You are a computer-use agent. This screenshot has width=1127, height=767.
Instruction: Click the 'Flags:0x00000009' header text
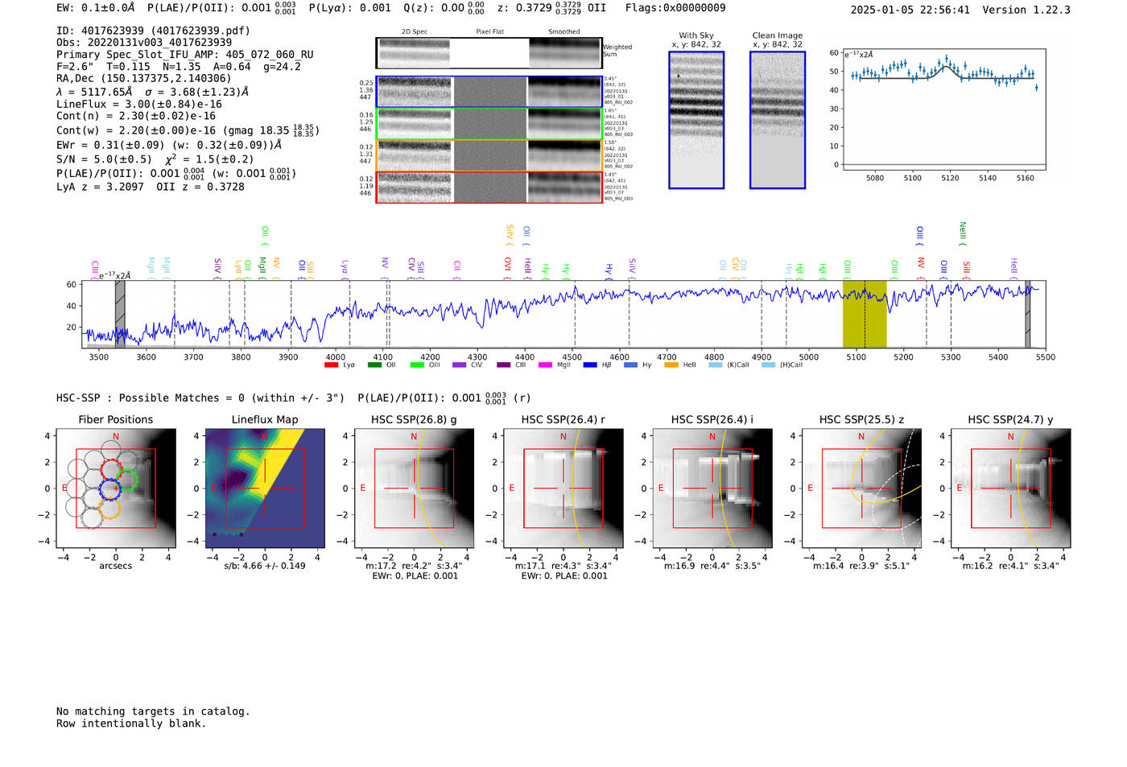[675, 8]
